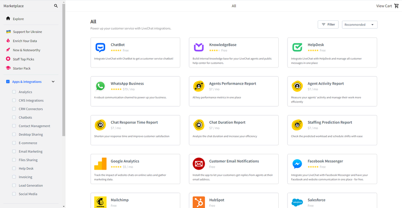Tick the Lead Generation checkbox
This screenshot has width=402, height=208.
click(x=14, y=185)
